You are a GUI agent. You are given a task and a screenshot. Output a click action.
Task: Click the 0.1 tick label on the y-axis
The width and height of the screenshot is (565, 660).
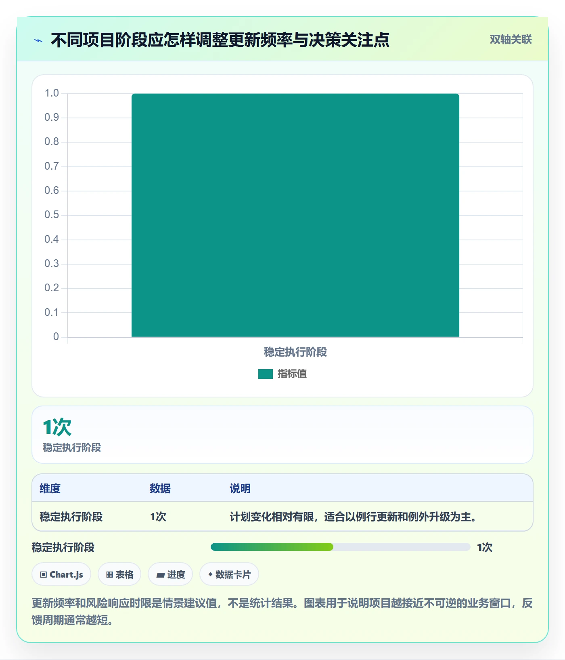pos(52,312)
